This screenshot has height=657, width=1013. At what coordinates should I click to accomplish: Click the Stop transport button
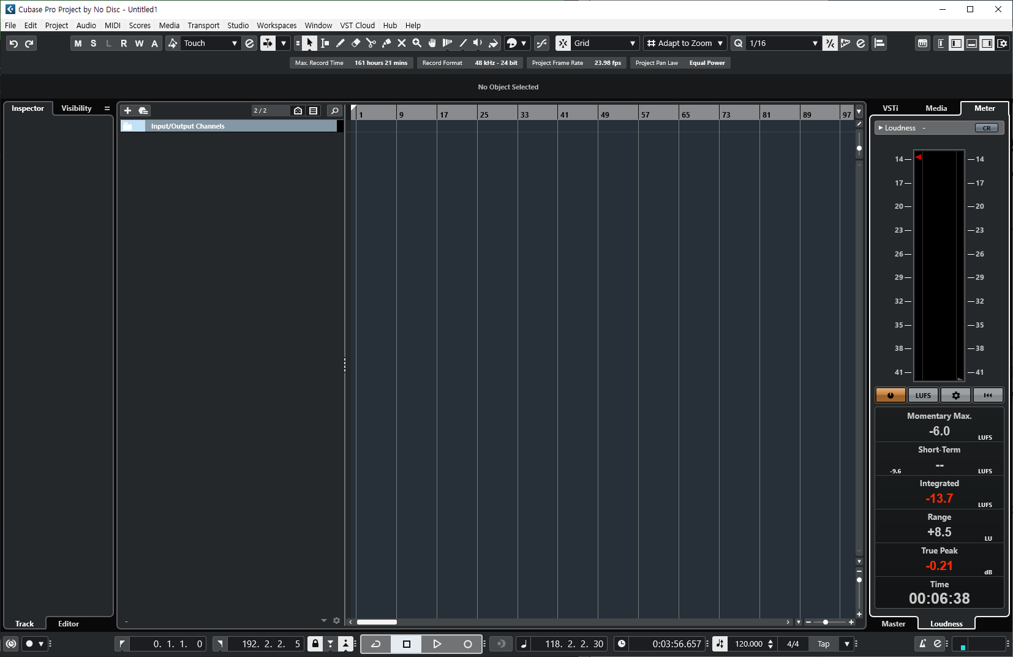(406, 644)
